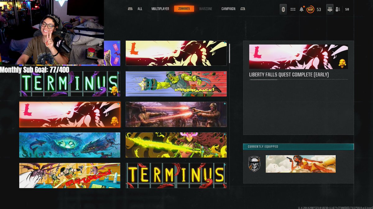Switch to the MULTIPLAYER tab
Viewport: 373px width, 209px height.
click(x=160, y=9)
